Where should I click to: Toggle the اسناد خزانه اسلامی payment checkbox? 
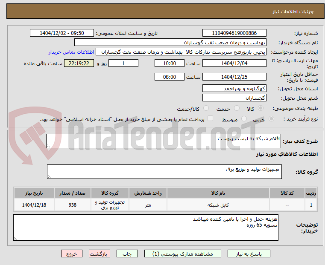(210, 118)
